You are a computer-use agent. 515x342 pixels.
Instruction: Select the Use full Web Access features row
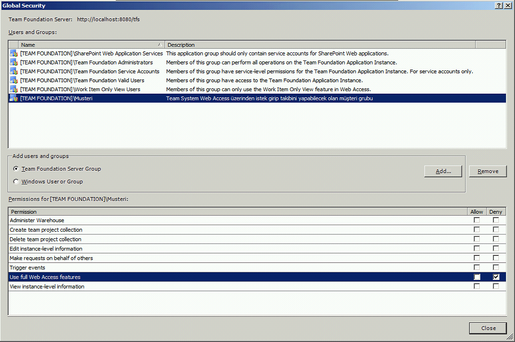[257, 277]
